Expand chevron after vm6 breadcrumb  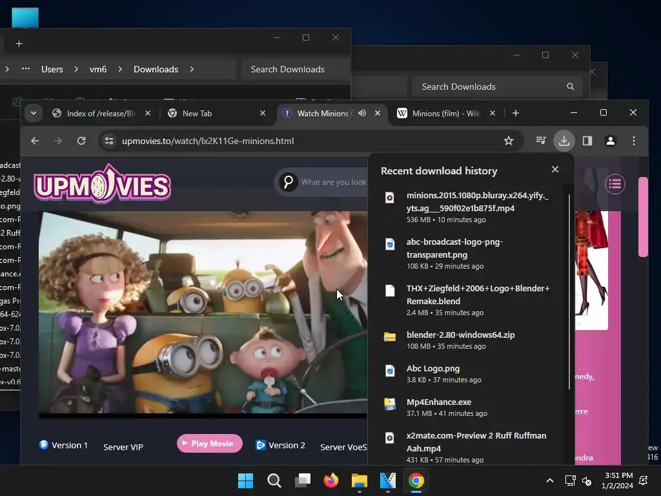coord(120,69)
